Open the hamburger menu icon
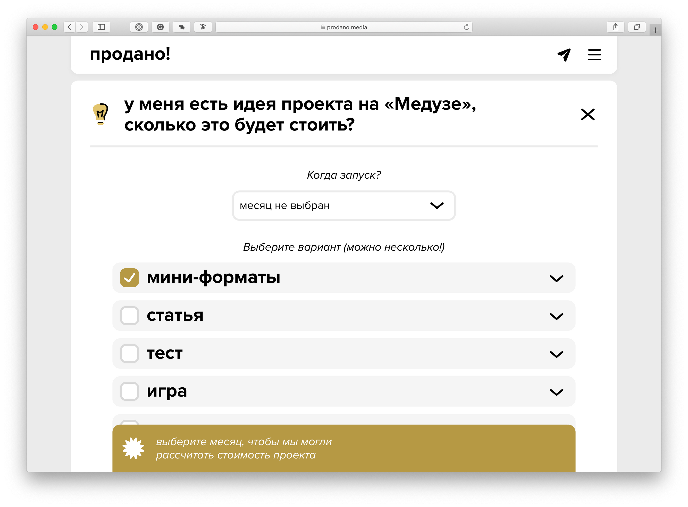Screen dimensions: 688x507 click(x=594, y=55)
